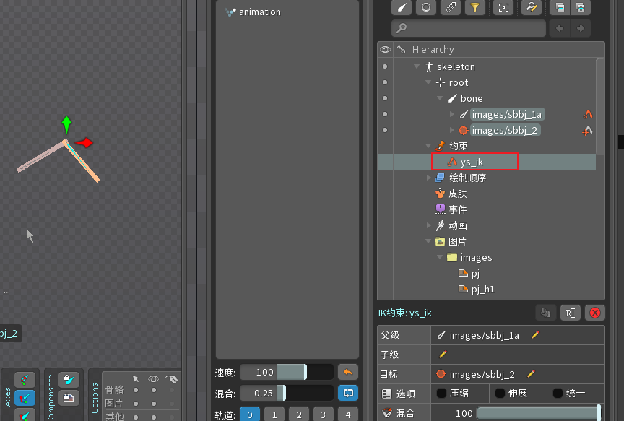Click the paperclip attachment filter icon

pos(451,7)
